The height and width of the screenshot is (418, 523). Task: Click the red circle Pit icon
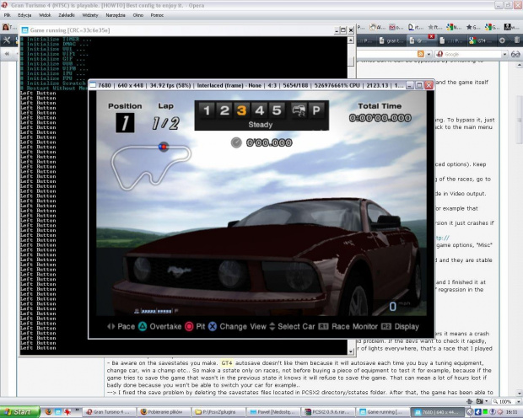coord(189,327)
